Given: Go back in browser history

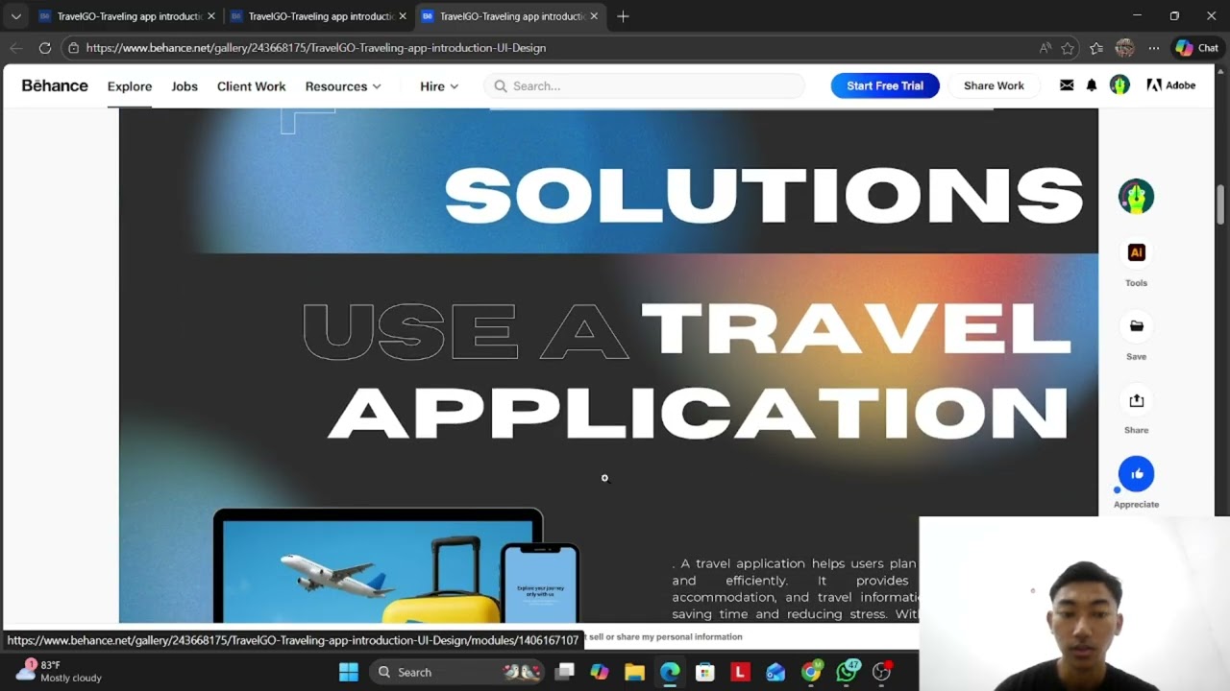Looking at the screenshot, I should pos(16,47).
